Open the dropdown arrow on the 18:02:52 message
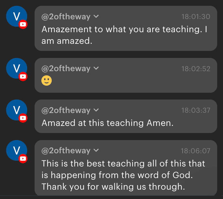Viewport: 223px width, 199px height. coord(96,69)
